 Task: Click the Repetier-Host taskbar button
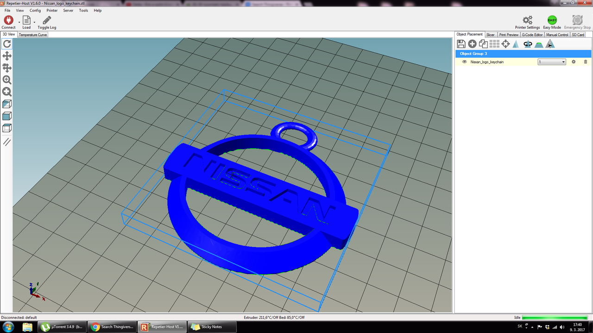pyautogui.click(x=162, y=327)
